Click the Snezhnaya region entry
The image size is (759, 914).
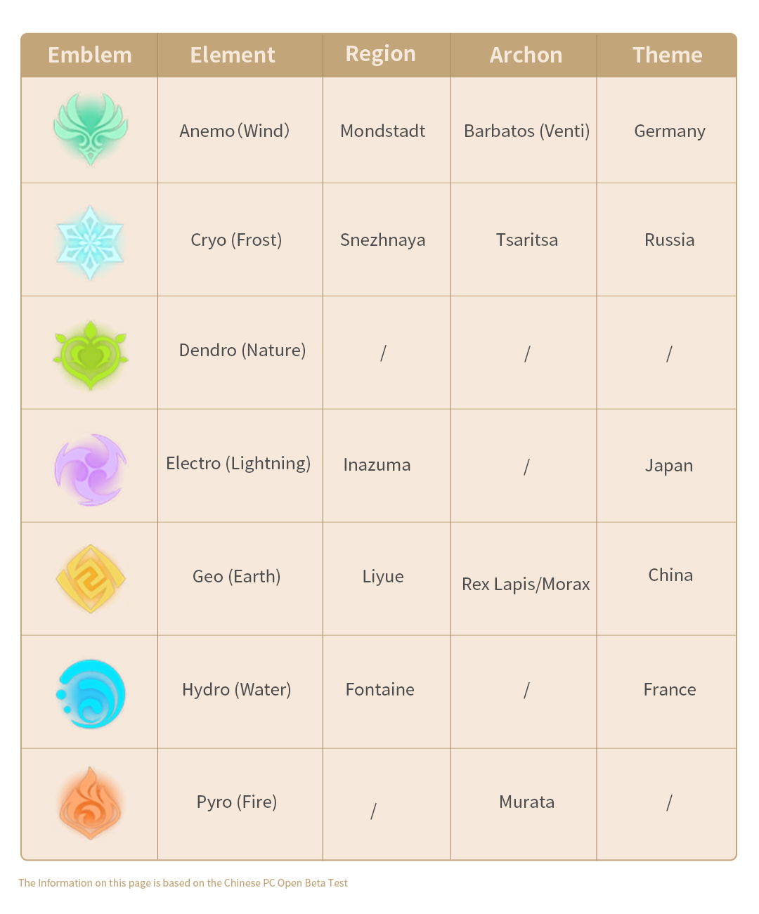point(383,240)
